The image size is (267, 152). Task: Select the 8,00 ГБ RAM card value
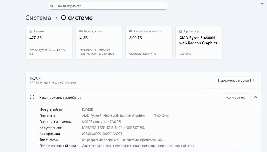136,38
